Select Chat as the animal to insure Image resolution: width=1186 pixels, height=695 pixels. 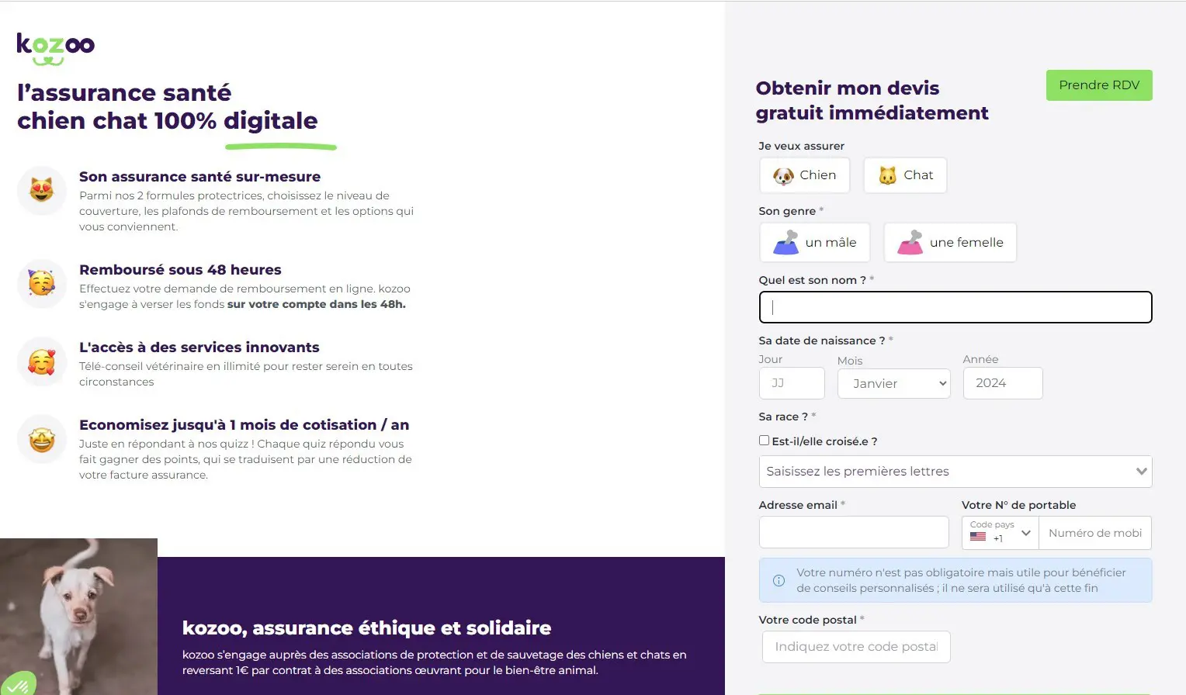point(905,175)
